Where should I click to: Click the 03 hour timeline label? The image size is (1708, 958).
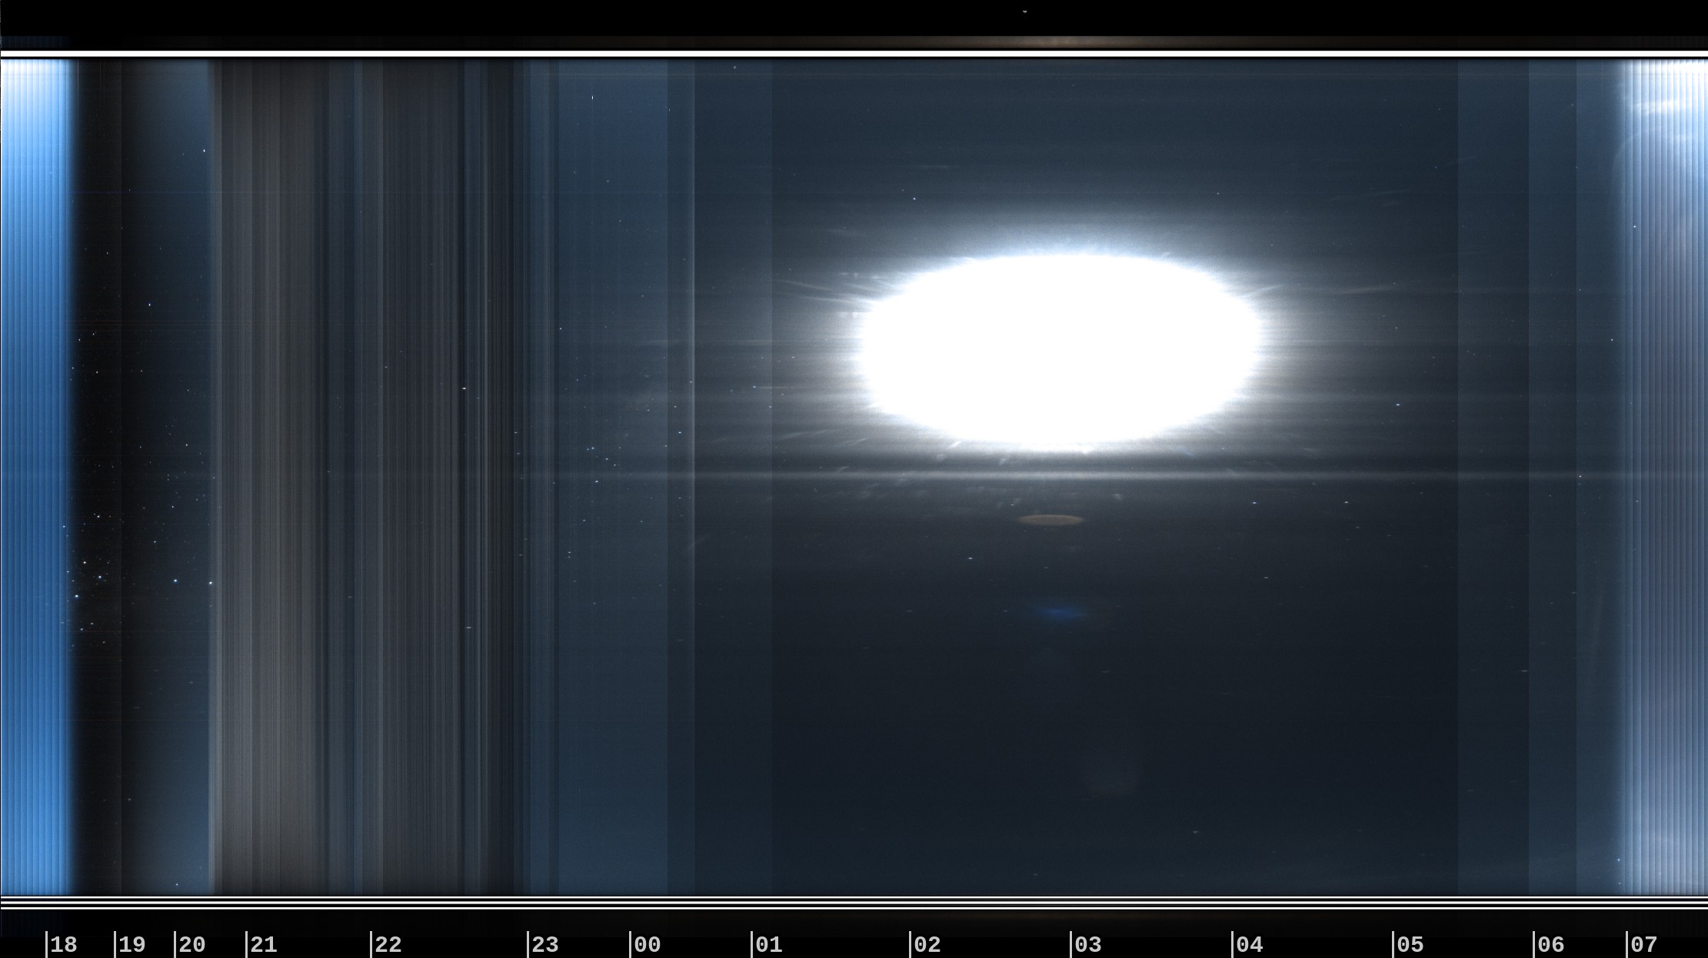click(1088, 944)
